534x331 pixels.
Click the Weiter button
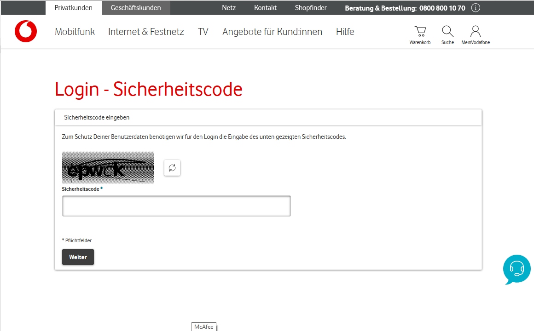coord(78,257)
